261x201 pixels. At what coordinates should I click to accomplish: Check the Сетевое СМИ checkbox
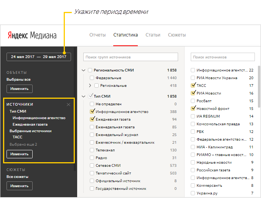coord(92,165)
